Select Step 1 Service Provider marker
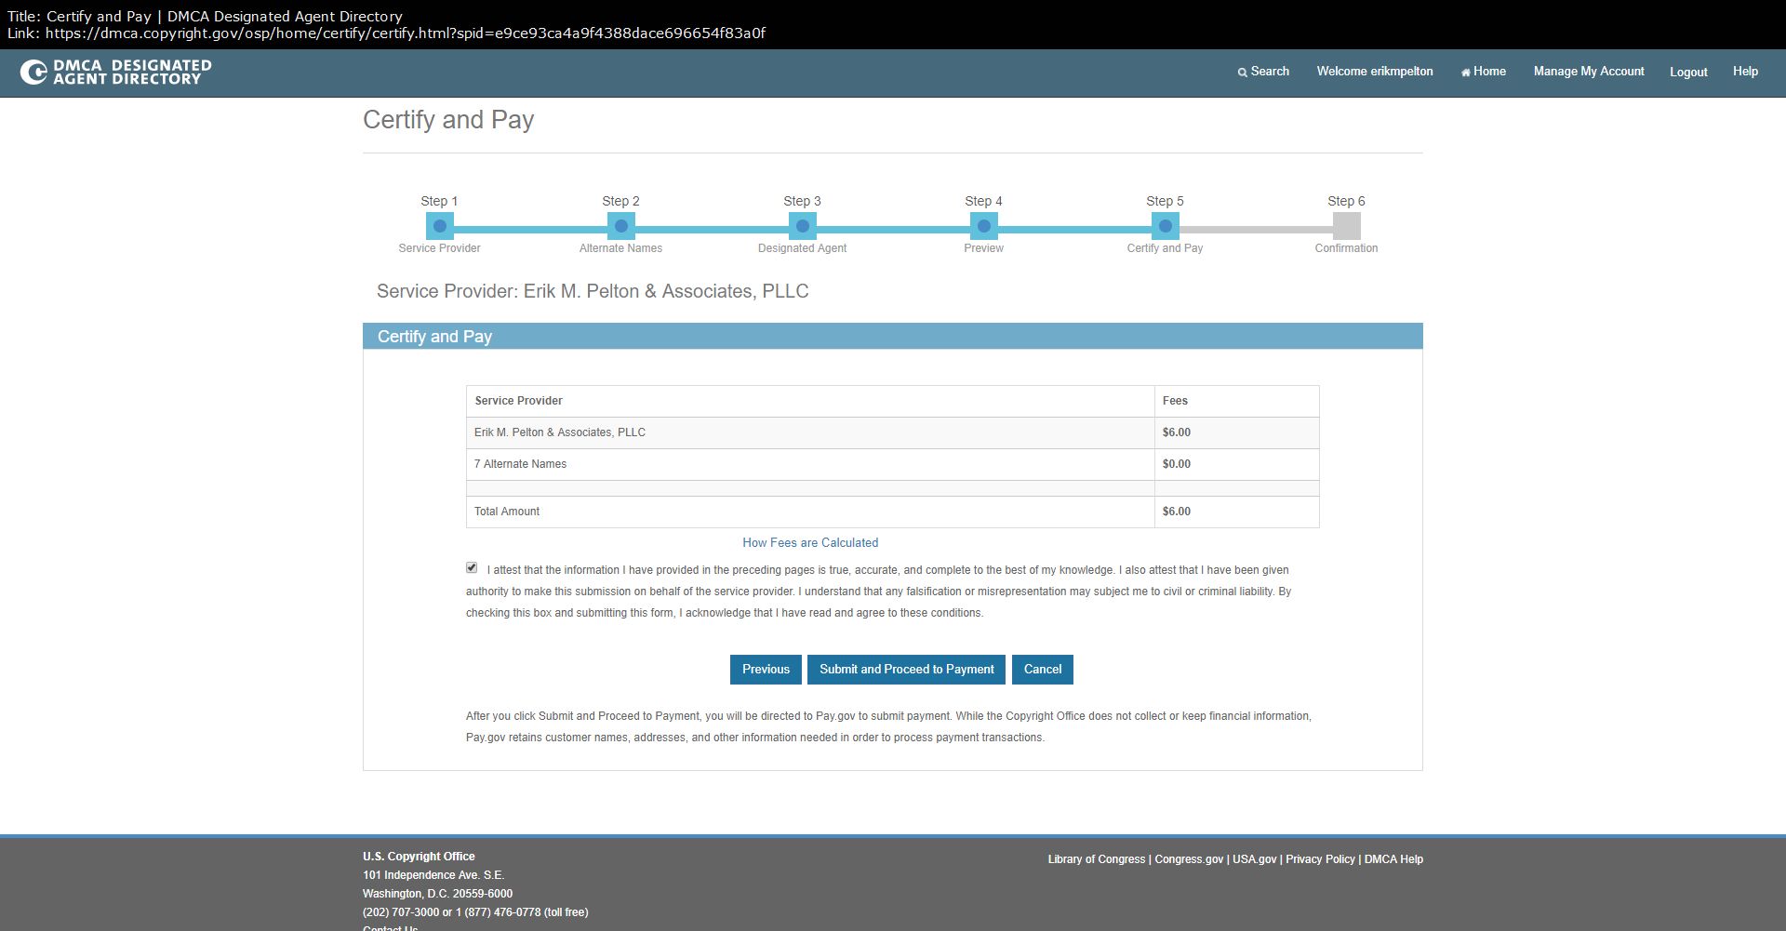Screen dimensions: 1786x931 click(440, 226)
